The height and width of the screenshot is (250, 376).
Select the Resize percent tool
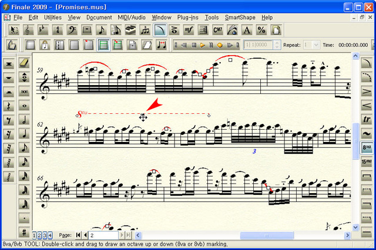click(261, 30)
